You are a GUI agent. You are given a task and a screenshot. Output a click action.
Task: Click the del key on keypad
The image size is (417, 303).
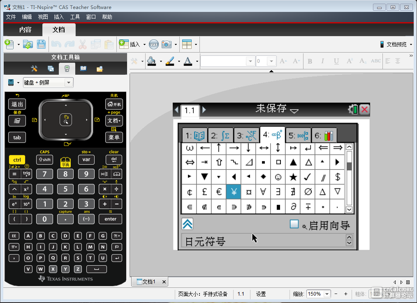pos(114,160)
